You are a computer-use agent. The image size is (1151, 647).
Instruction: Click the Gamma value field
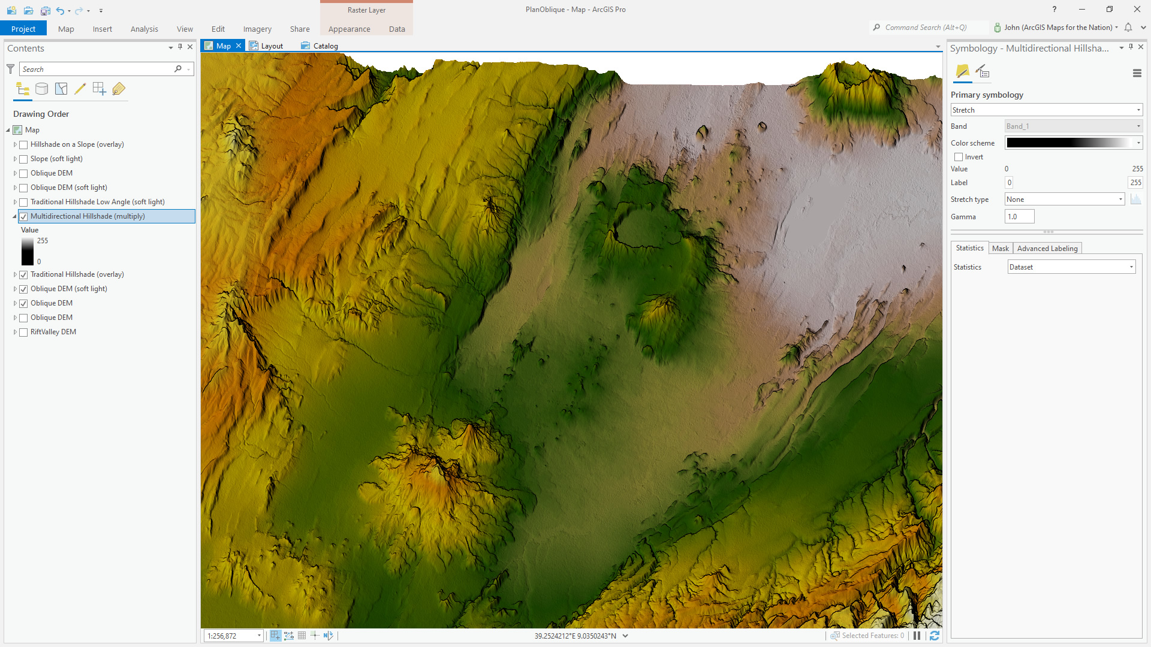(x=1019, y=217)
